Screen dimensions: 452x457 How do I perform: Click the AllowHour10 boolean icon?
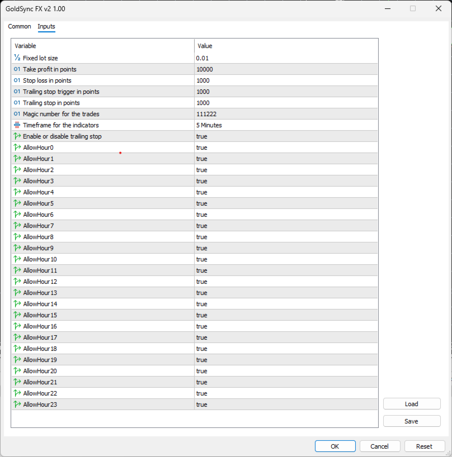tap(17, 259)
